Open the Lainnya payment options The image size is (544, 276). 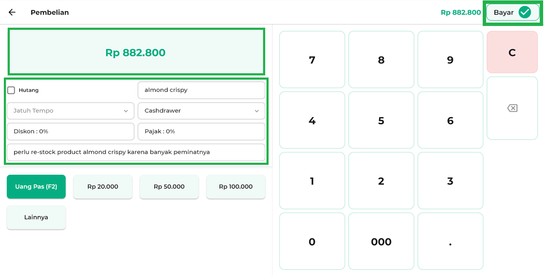click(x=36, y=217)
